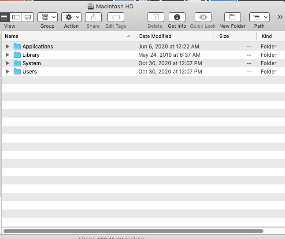Switch to column view mode

(x=16, y=17)
